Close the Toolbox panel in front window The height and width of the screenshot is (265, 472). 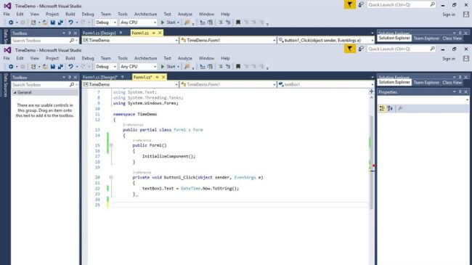pyautogui.click(x=76, y=78)
